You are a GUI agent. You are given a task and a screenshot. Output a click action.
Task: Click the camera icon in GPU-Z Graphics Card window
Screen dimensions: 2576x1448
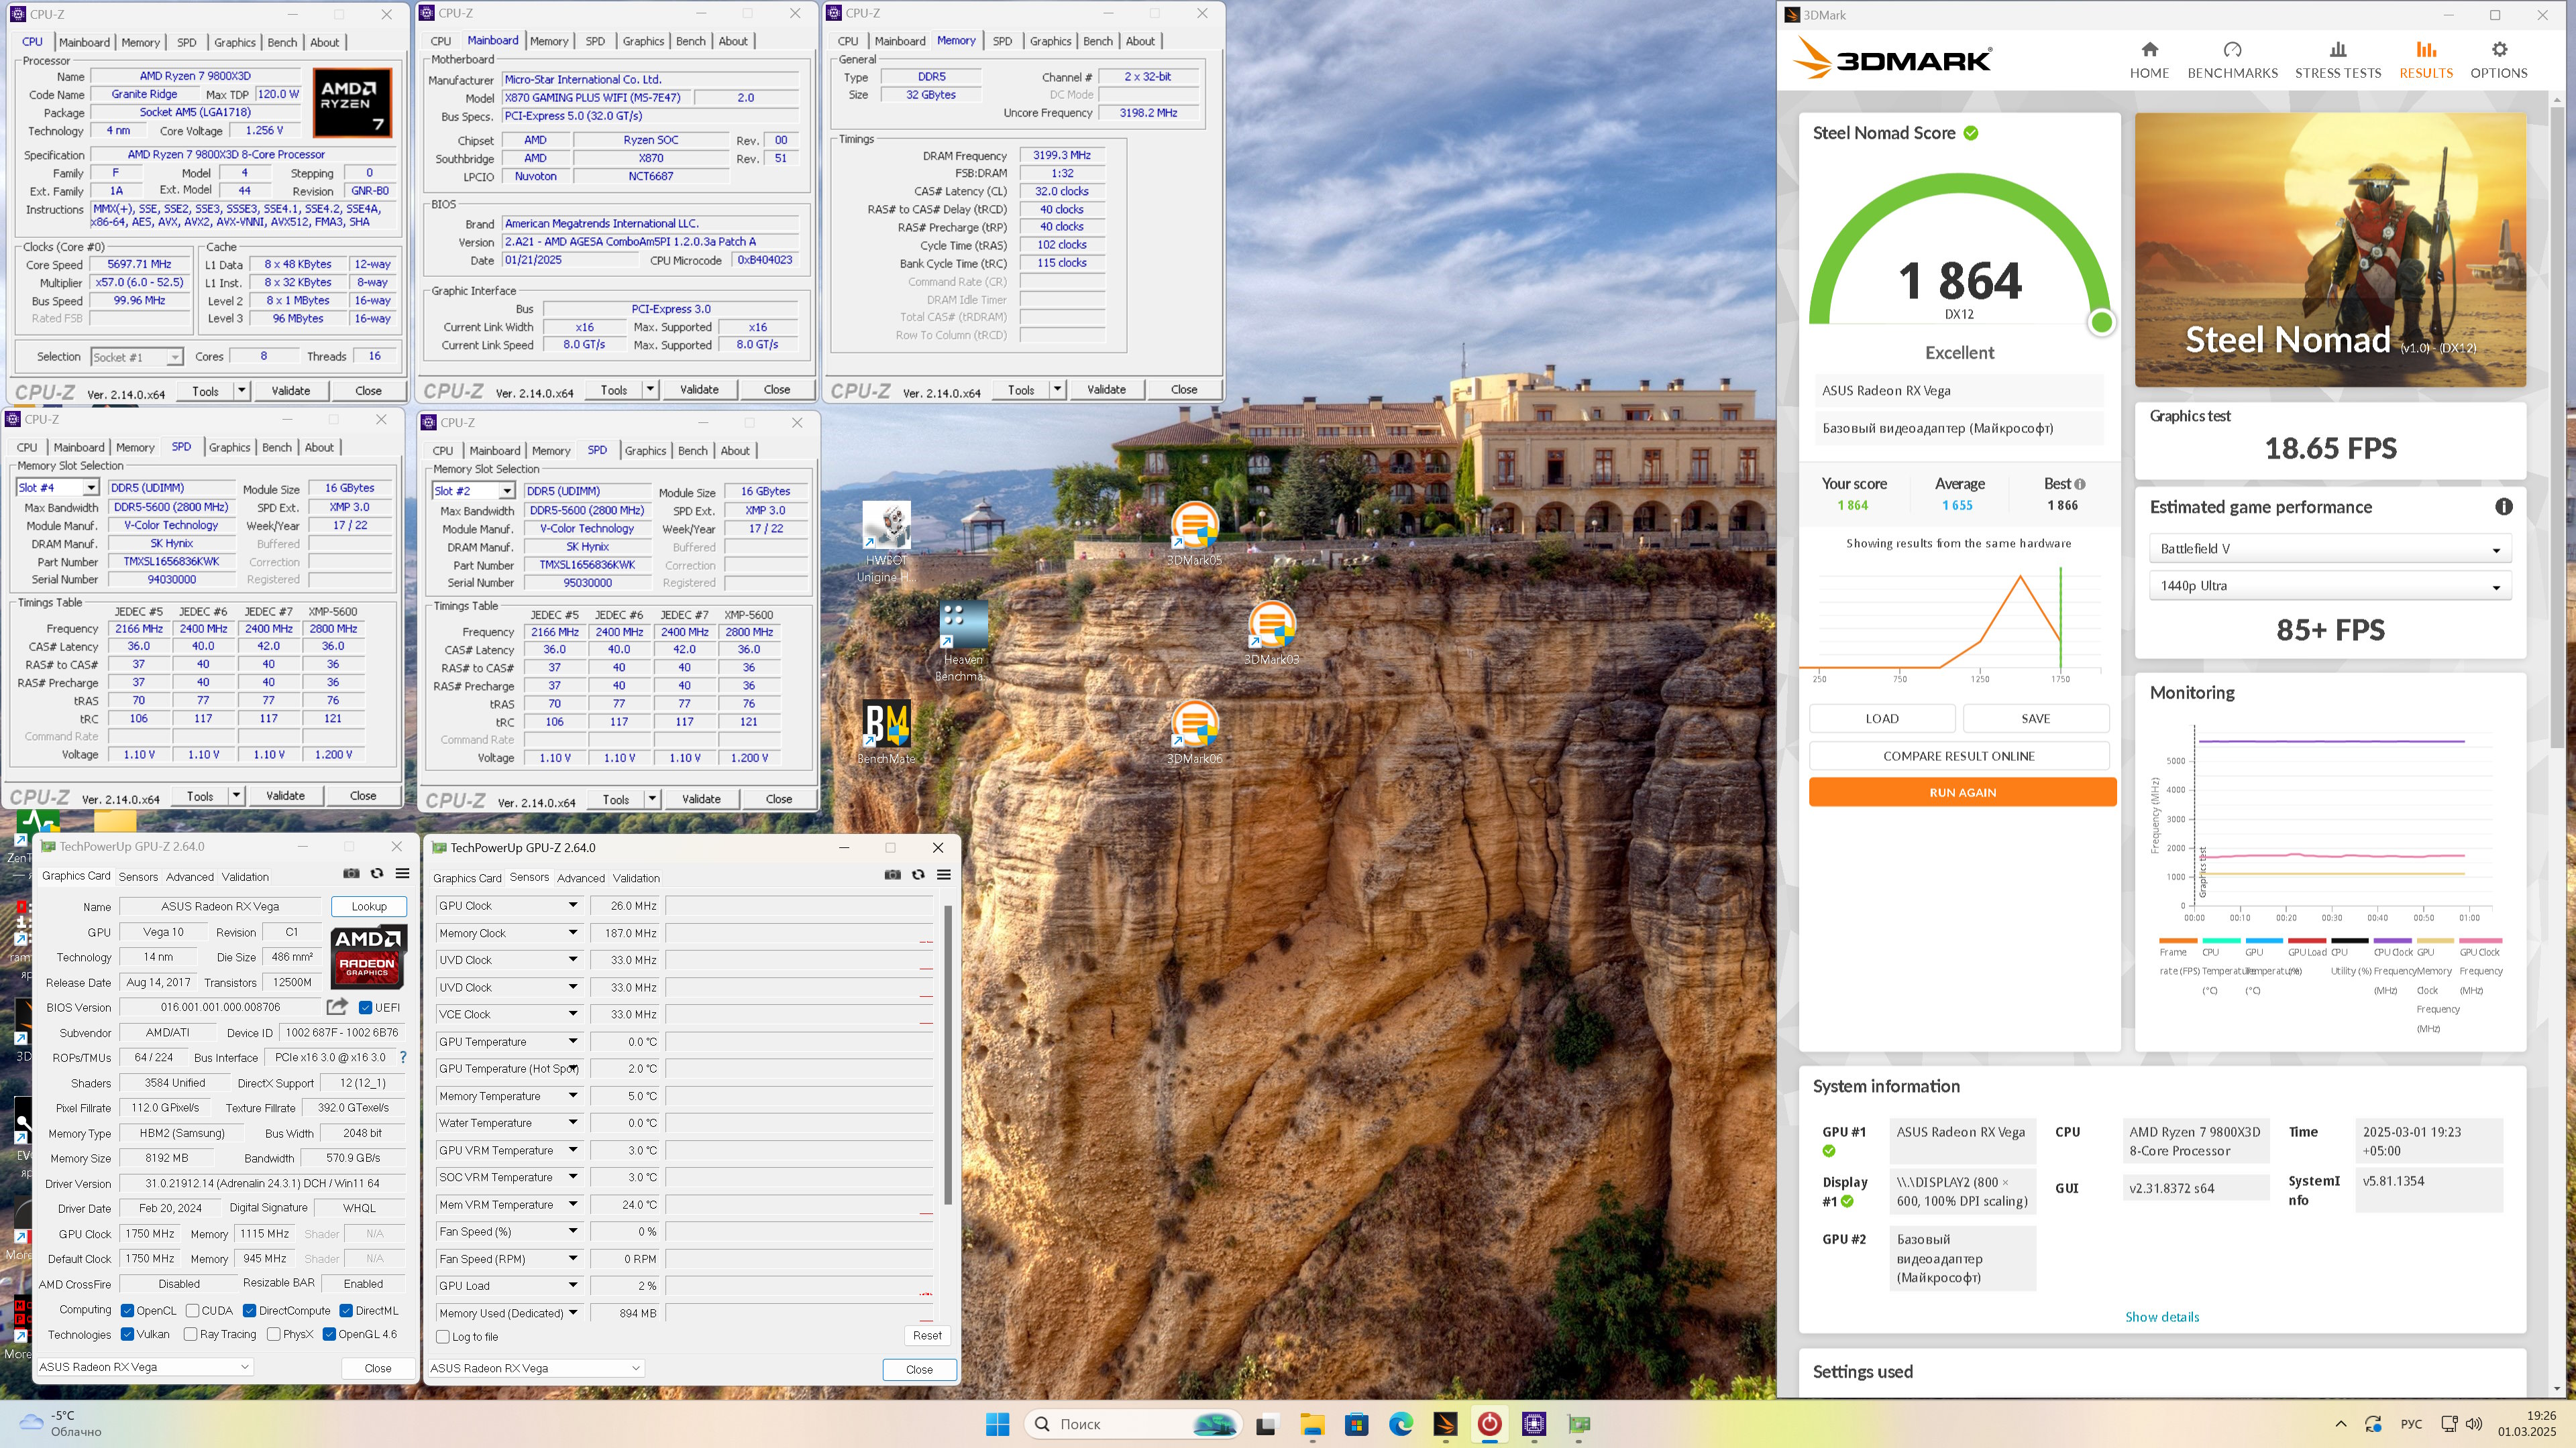pyautogui.click(x=351, y=872)
